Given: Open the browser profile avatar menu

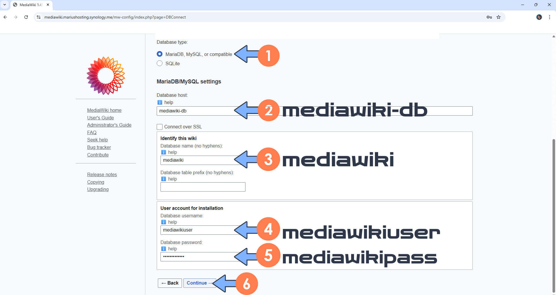Looking at the screenshot, I should [539, 17].
